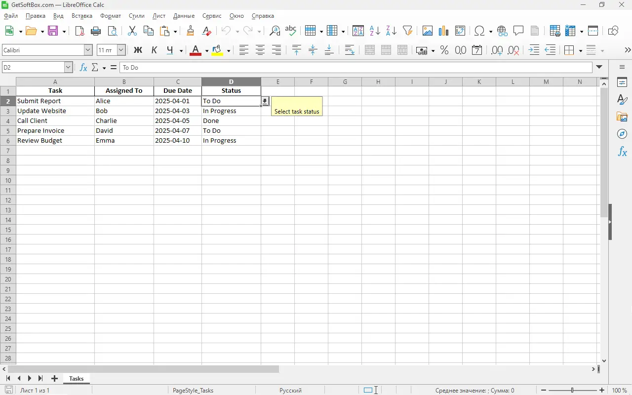Open the Print toolbar icon
This screenshot has height=395, width=632.
click(96, 31)
